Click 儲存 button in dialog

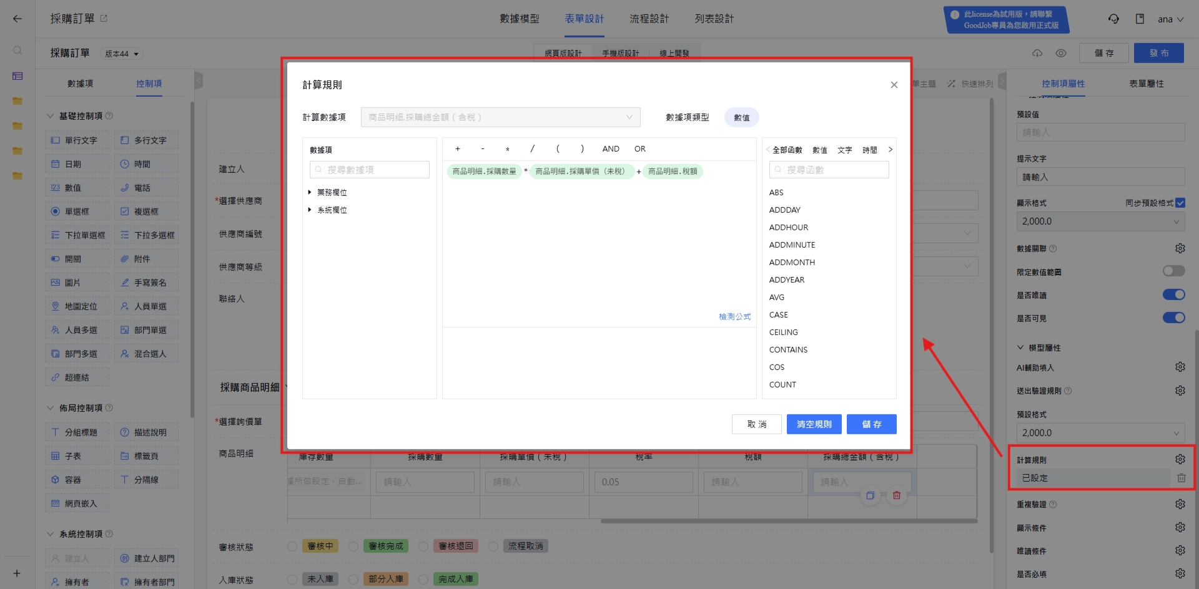coord(872,424)
